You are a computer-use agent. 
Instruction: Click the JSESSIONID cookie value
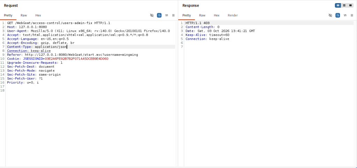click(x=76, y=59)
